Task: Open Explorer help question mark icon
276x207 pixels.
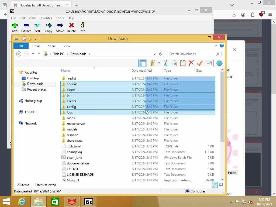Action: (x=222, y=46)
